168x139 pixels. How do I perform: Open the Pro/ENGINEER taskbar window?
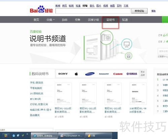[72, 136]
